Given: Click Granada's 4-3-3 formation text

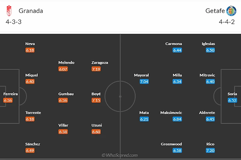Looking at the screenshot, I should (x=14, y=22).
